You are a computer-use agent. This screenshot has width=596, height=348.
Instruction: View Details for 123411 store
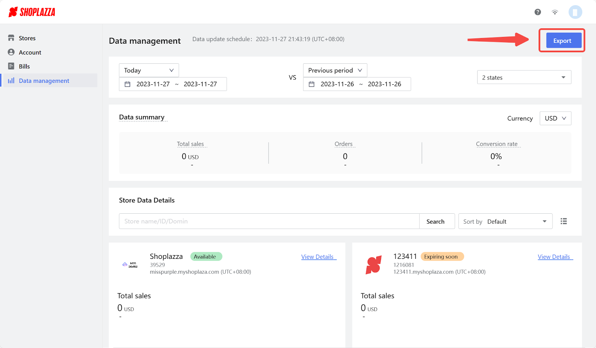point(555,257)
